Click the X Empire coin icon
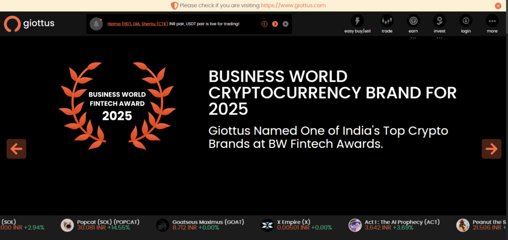This screenshot has width=508, height=240. click(267, 225)
